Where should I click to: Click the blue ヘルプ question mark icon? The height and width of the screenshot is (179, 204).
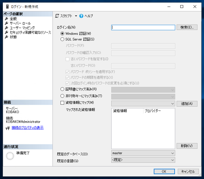click(x=81, y=16)
